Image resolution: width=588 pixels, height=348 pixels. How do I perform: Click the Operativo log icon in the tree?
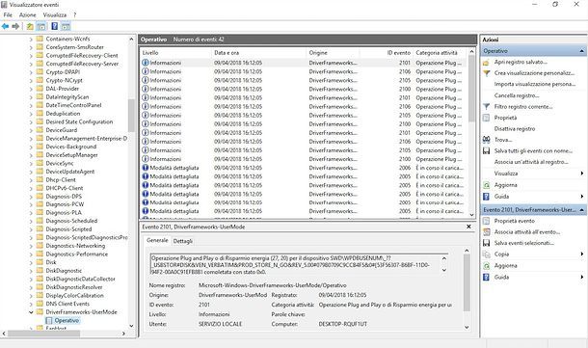click(x=49, y=321)
